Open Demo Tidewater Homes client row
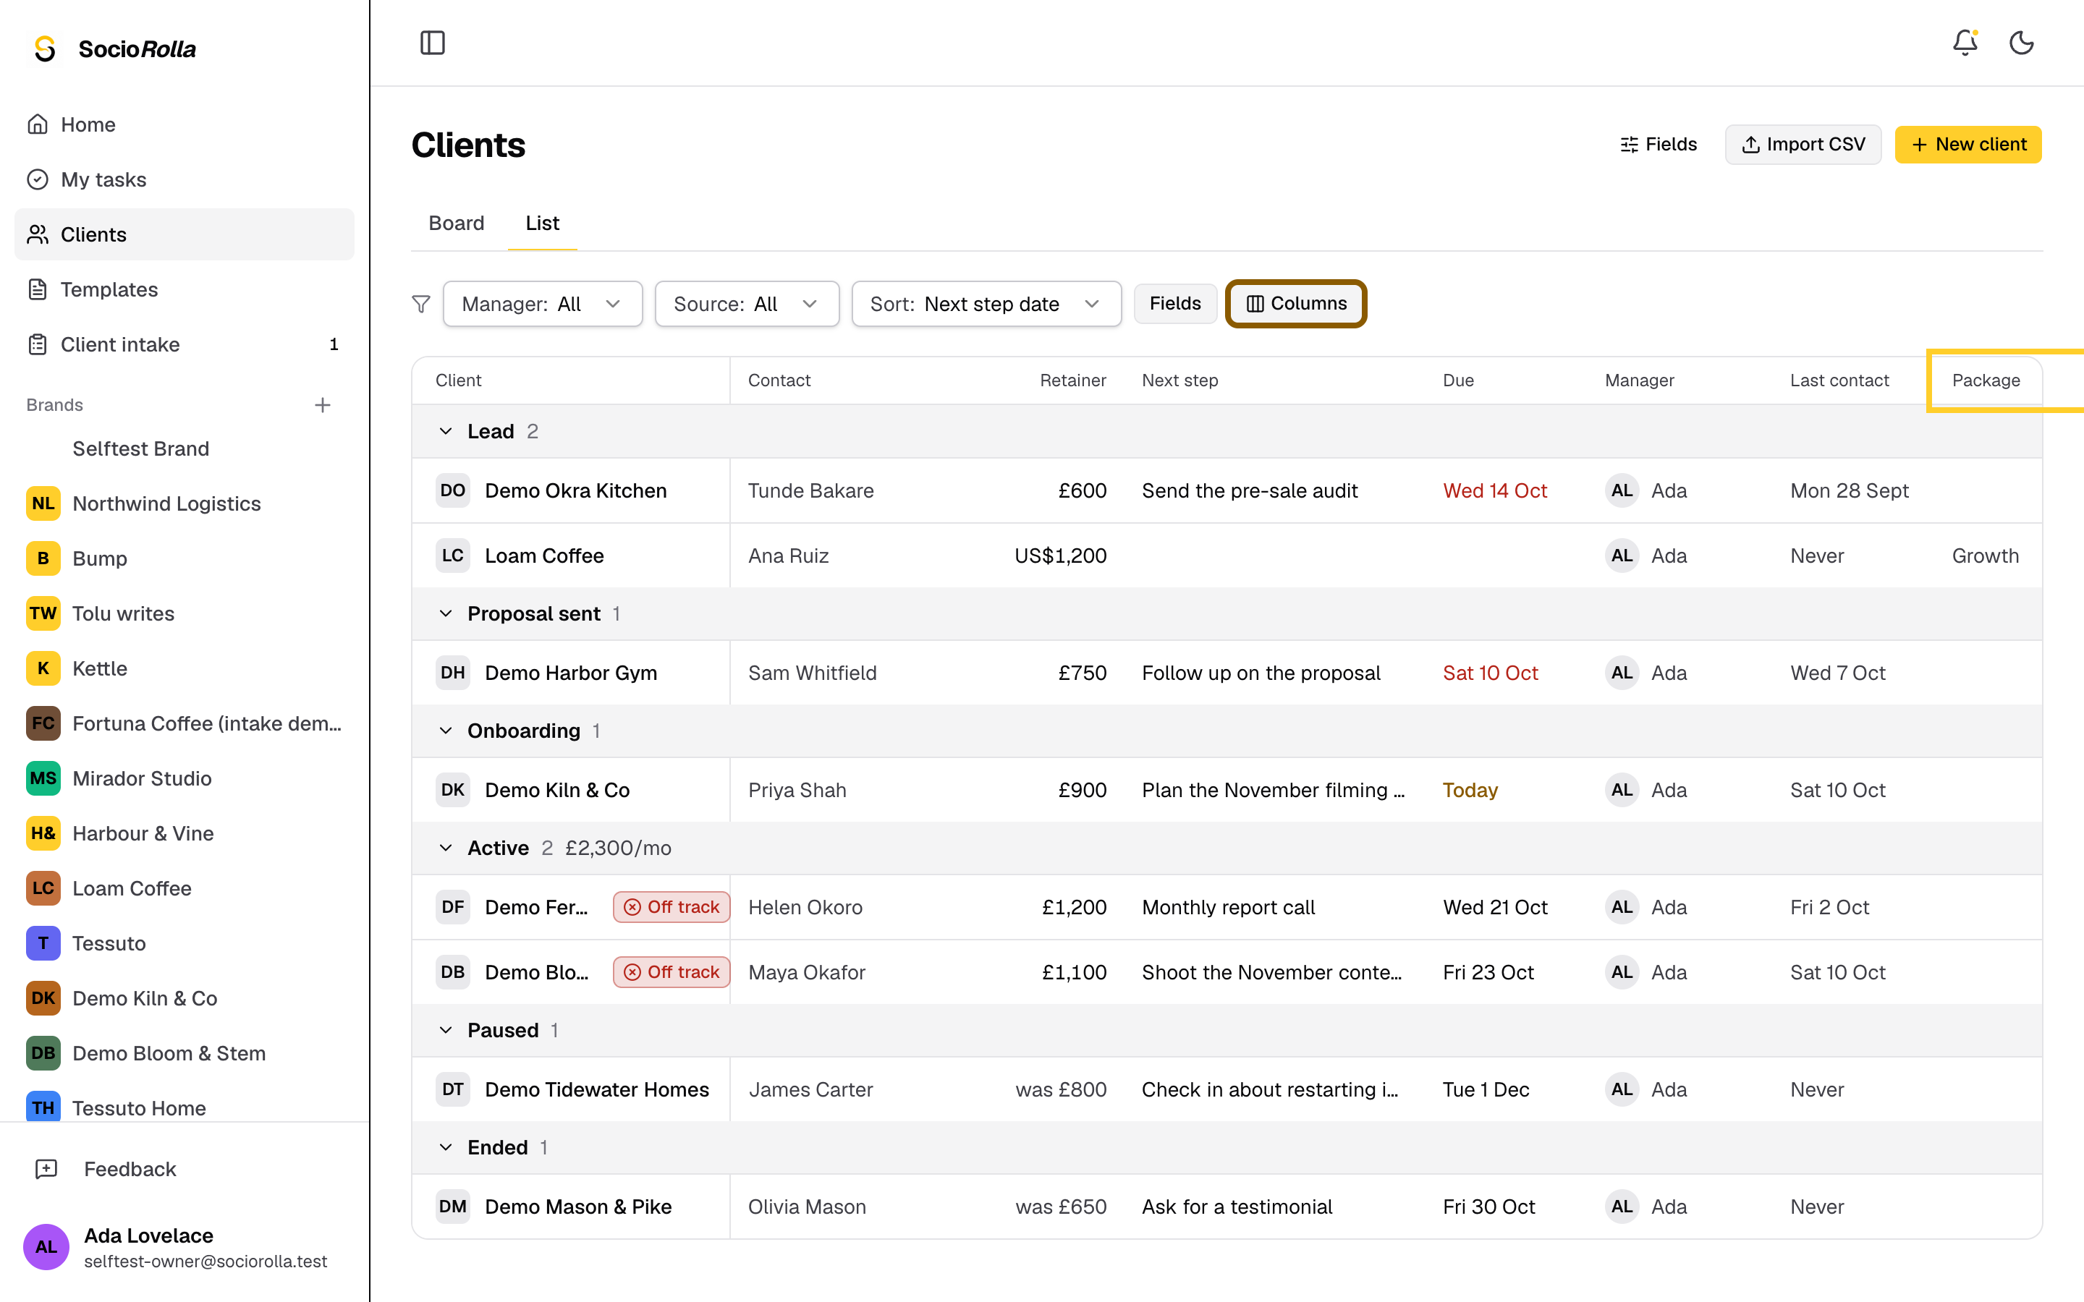2084x1302 pixels. click(x=1227, y=1089)
